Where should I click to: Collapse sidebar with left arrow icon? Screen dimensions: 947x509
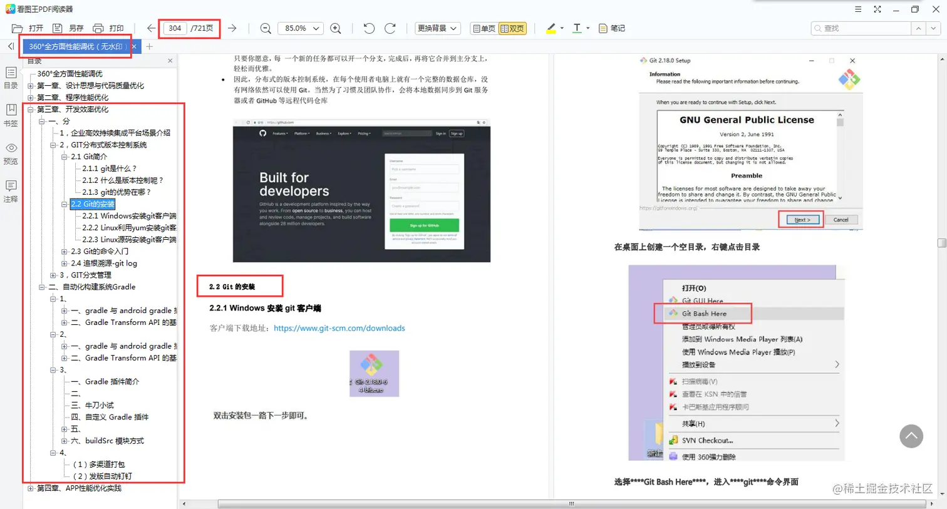pos(11,46)
